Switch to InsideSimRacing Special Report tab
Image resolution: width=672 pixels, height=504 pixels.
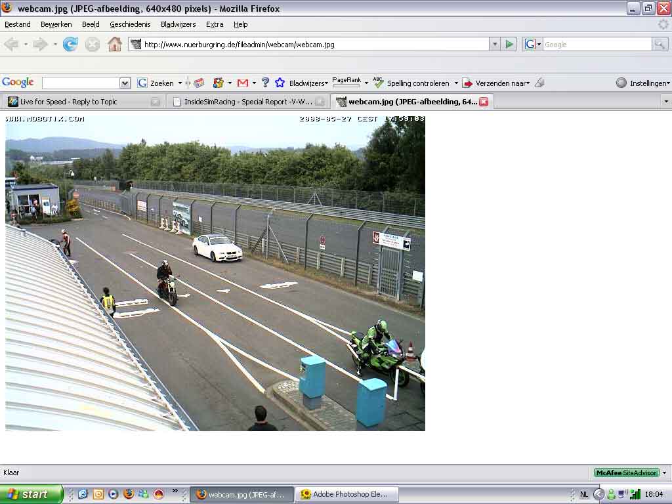point(249,102)
